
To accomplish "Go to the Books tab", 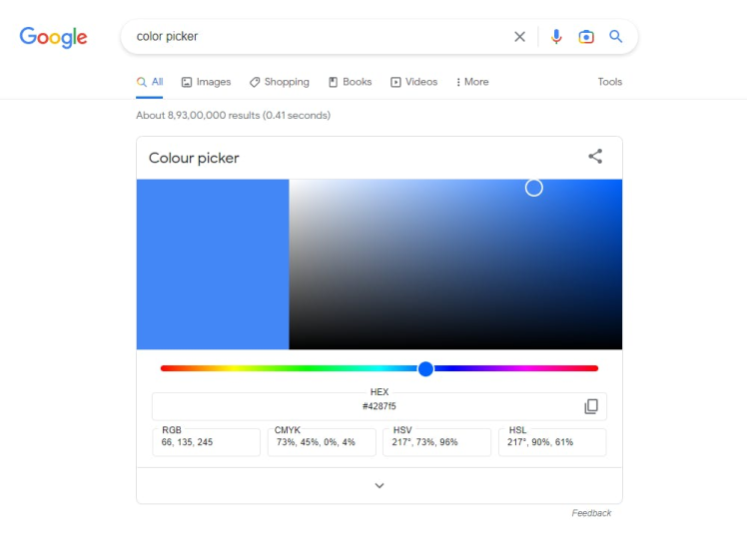I will pos(350,82).
